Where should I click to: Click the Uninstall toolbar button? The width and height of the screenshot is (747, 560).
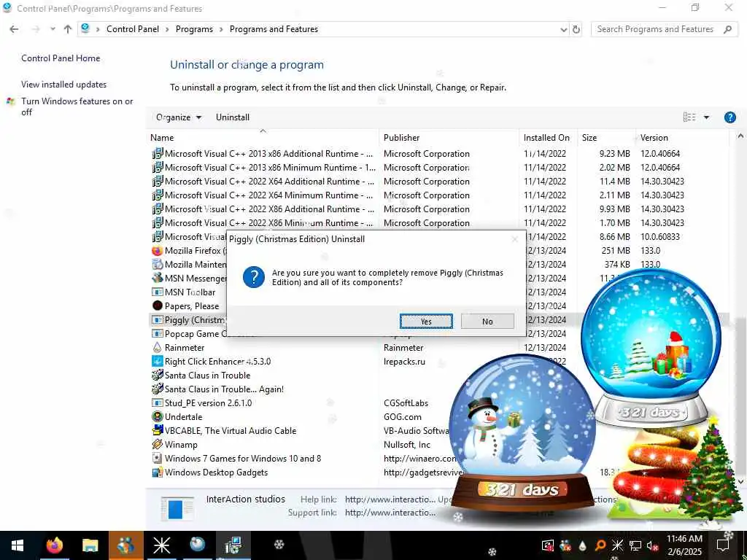coord(233,117)
